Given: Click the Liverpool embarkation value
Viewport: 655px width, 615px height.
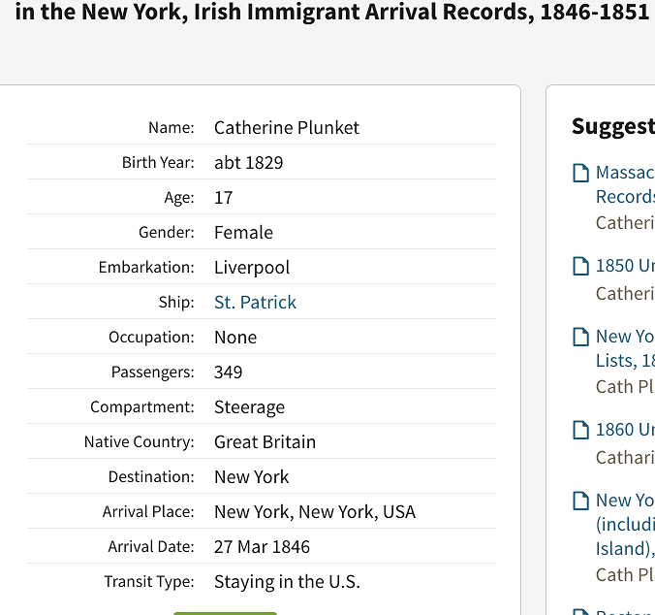Looking at the screenshot, I should tap(252, 268).
